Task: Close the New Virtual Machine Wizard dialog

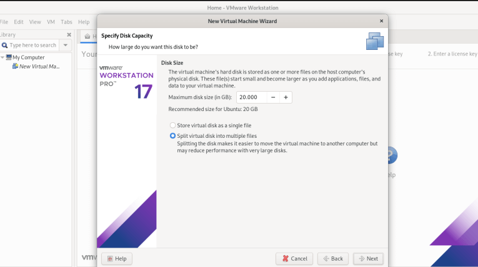Action: click(x=381, y=21)
